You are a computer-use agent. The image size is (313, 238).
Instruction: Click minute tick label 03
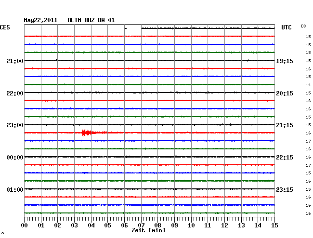[x=74, y=225]
